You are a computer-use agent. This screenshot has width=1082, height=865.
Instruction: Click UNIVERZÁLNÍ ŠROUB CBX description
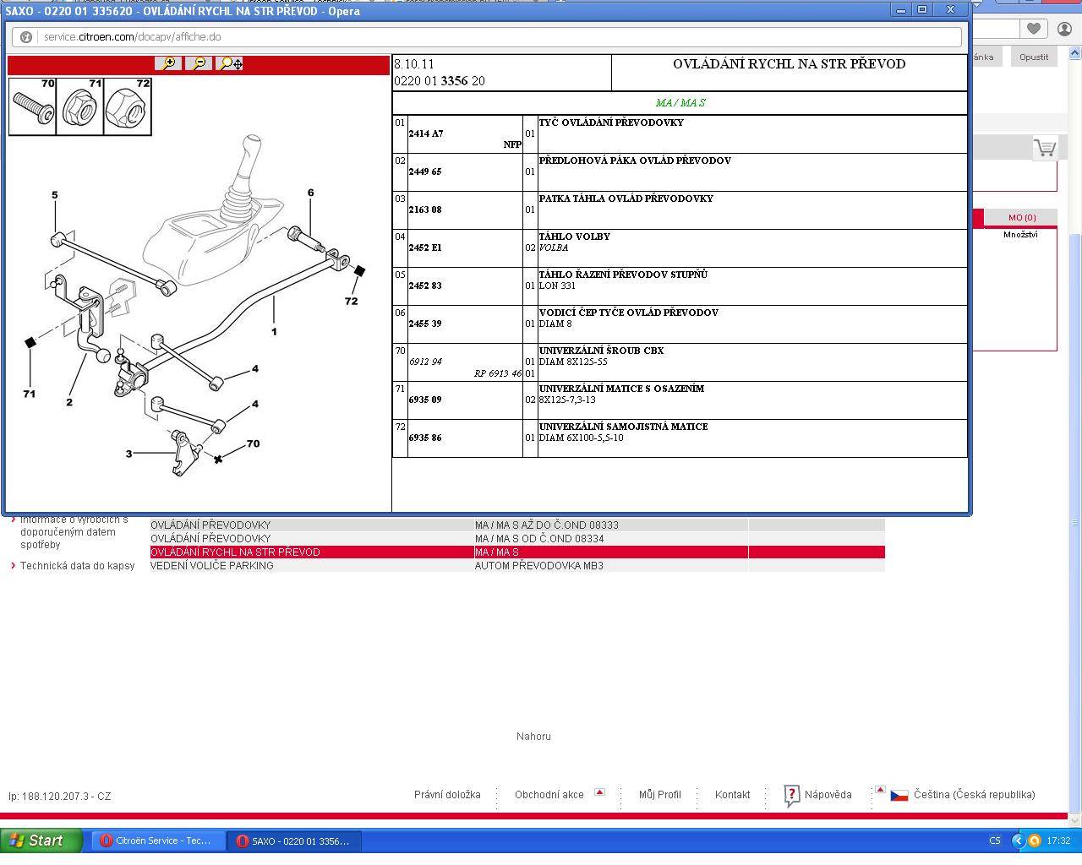(x=601, y=351)
